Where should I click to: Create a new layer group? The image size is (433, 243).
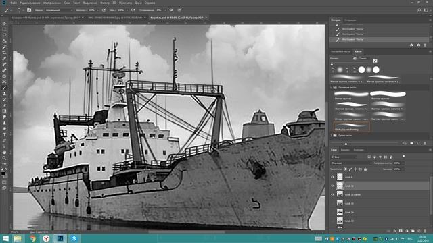click(x=413, y=231)
